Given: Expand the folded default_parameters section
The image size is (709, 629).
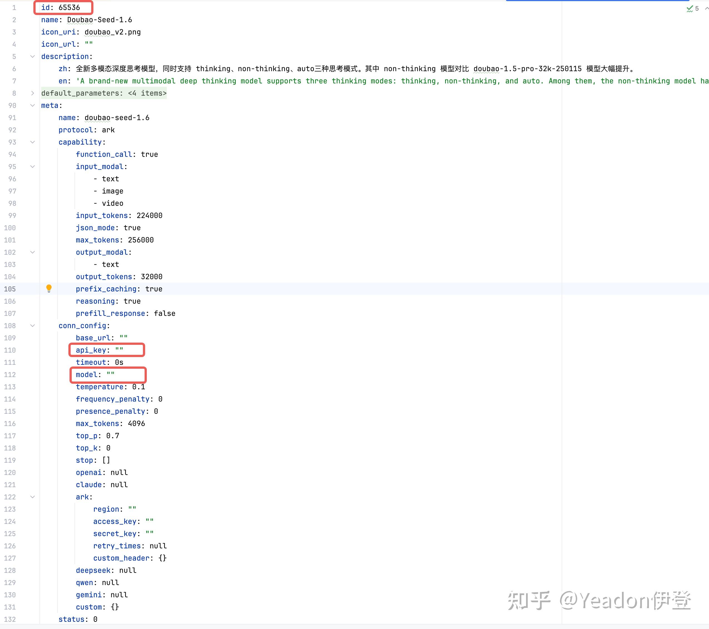Looking at the screenshot, I should (x=33, y=93).
